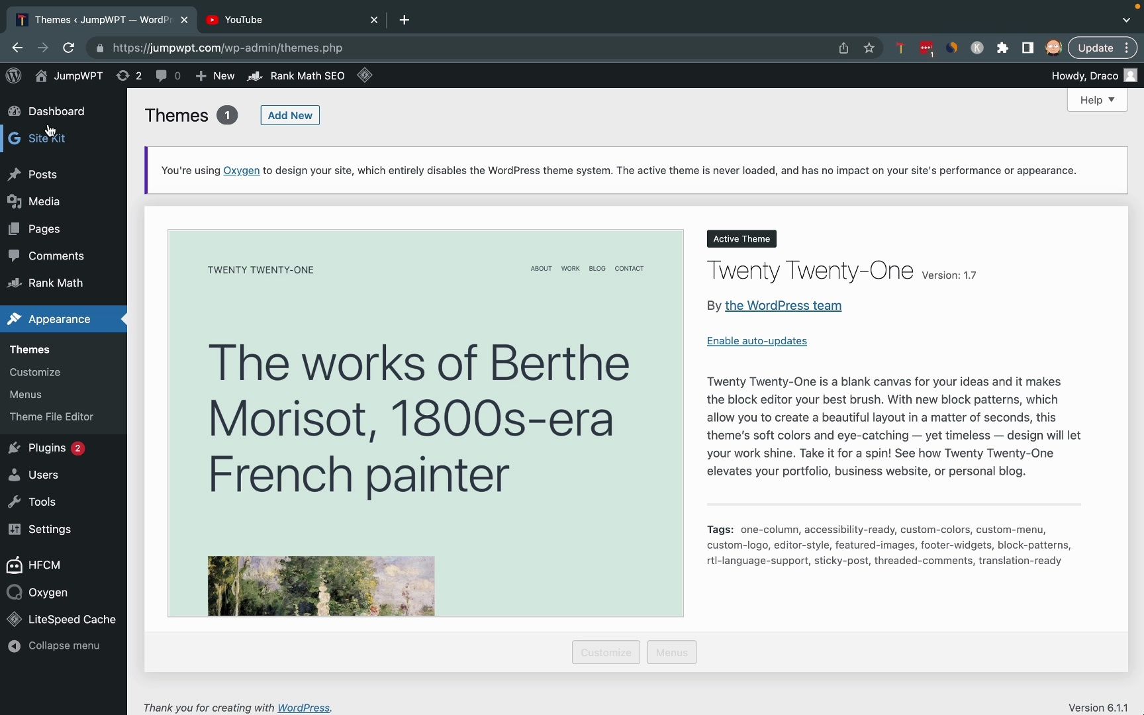Switch to the YouTube tab
1144x715 pixels.
tap(291, 20)
